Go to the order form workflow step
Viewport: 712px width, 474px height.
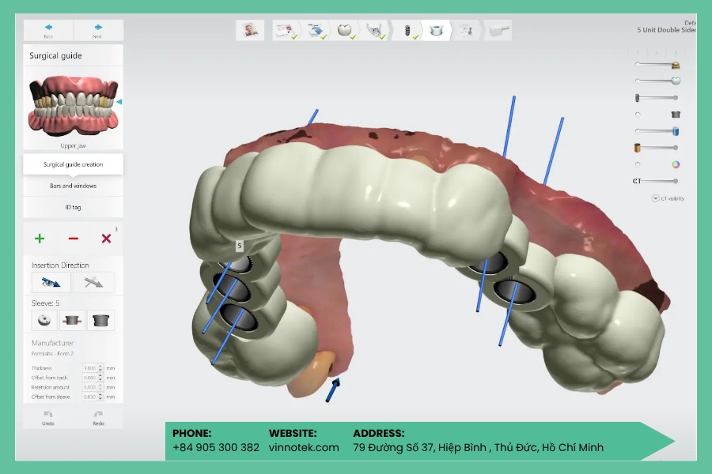click(286, 30)
